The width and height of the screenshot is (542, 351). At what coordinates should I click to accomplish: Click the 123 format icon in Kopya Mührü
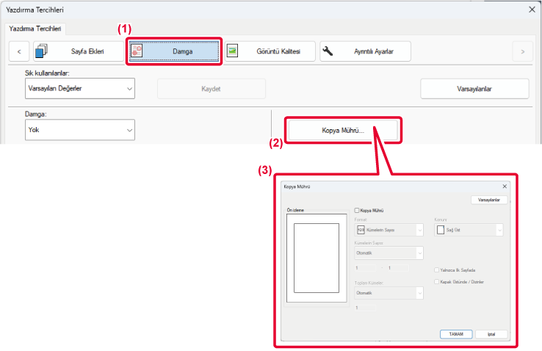pyautogui.click(x=361, y=230)
